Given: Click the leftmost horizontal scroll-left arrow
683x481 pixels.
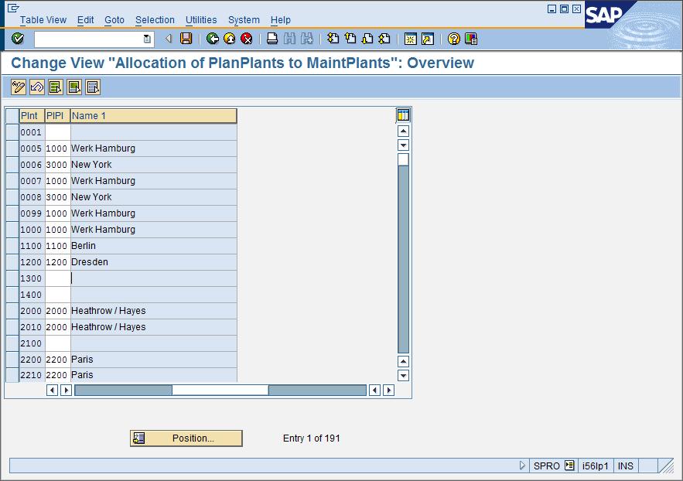Looking at the screenshot, I should click(x=52, y=390).
